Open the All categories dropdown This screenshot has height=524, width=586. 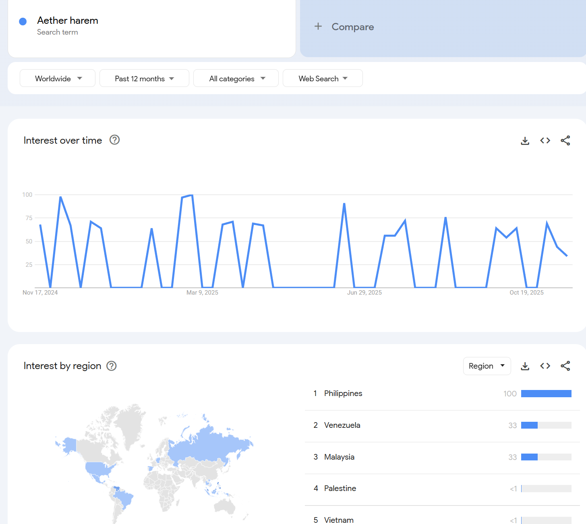click(236, 78)
